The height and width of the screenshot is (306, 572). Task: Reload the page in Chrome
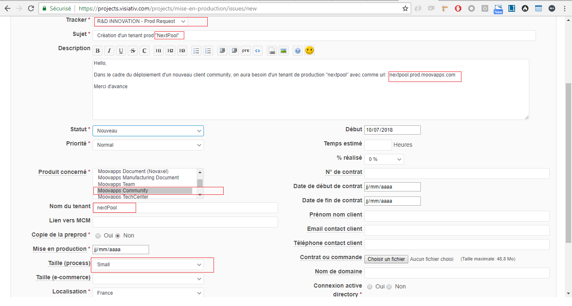(31, 8)
